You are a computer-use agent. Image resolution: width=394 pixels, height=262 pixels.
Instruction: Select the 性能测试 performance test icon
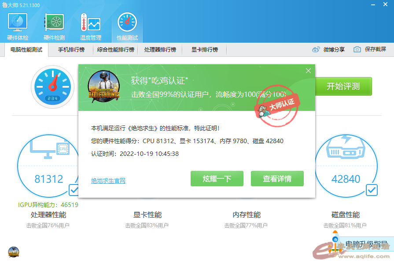(x=127, y=23)
